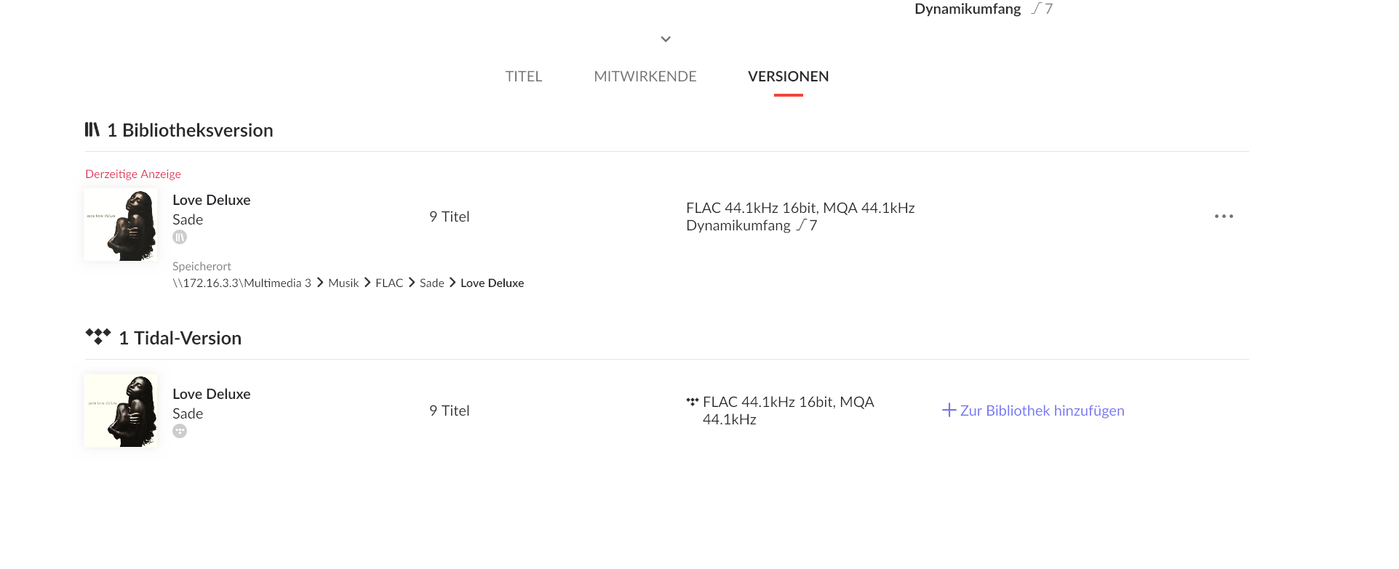The image size is (1399, 569).
Task: Open the Sade folder in storage path
Action: tap(431, 283)
